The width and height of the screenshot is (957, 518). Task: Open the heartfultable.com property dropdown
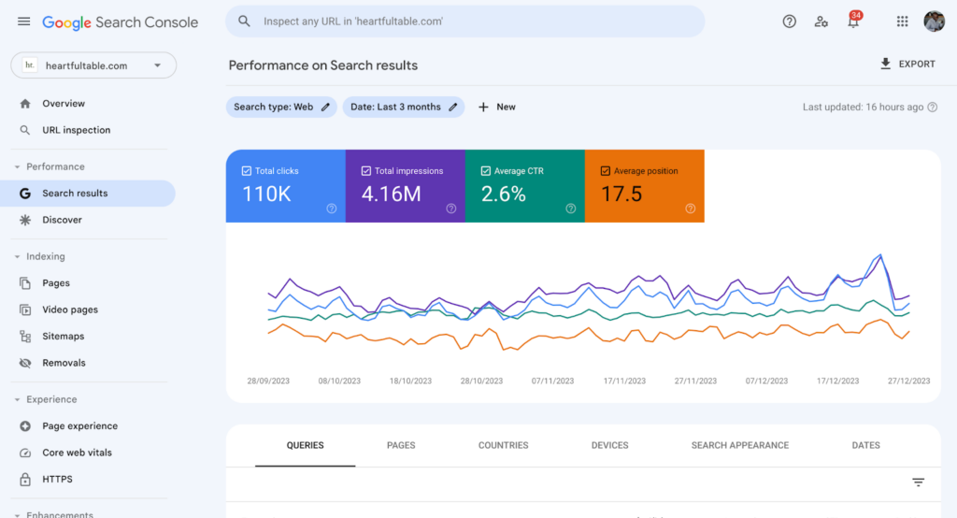click(93, 65)
